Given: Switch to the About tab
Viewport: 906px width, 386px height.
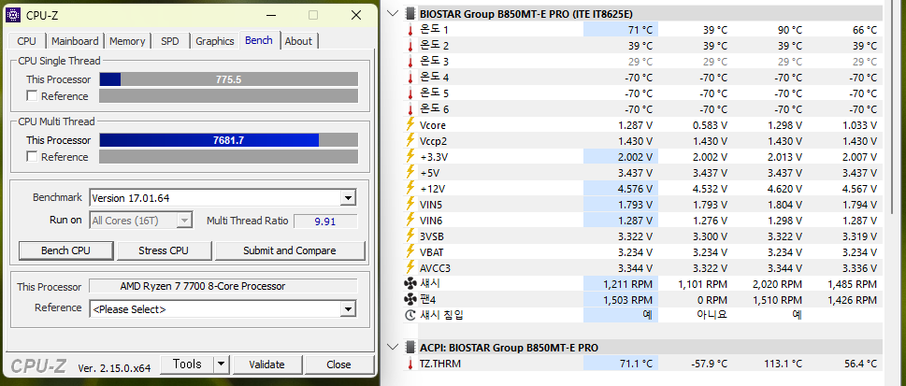Looking at the screenshot, I should point(298,41).
